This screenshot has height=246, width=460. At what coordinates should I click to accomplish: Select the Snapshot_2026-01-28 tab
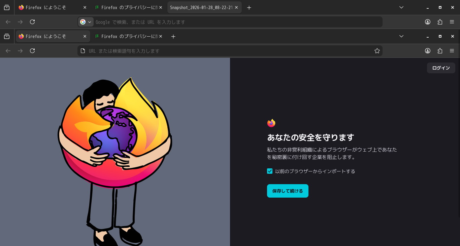204,7
